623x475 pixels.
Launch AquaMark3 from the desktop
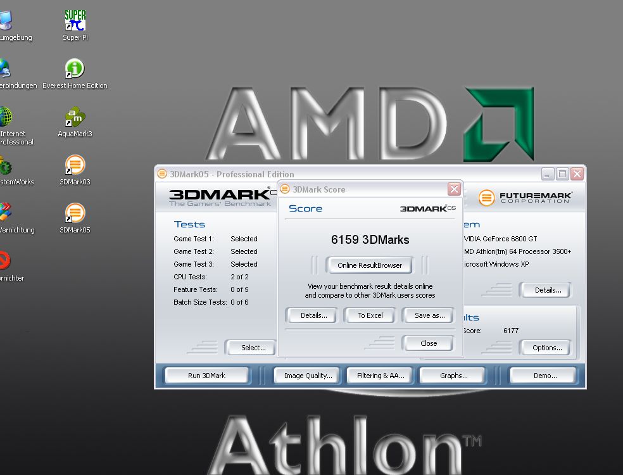pos(75,122)
